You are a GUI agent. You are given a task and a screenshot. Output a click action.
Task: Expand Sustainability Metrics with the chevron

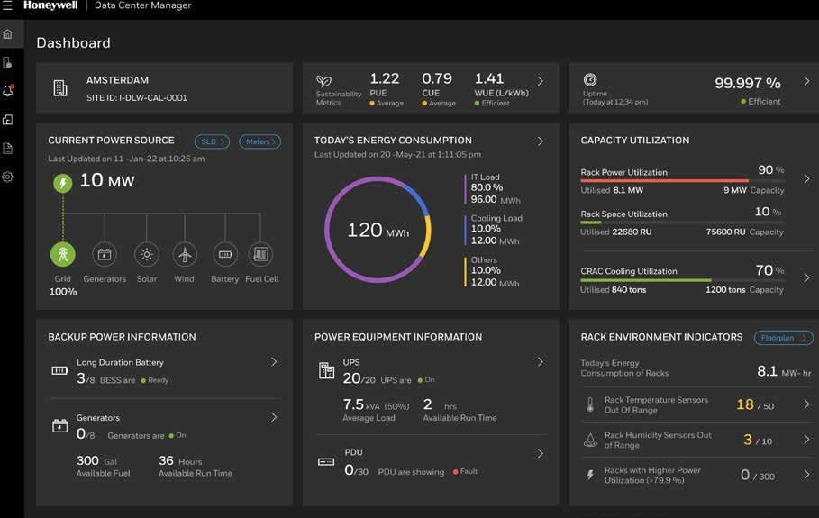(x=541, y=81)
